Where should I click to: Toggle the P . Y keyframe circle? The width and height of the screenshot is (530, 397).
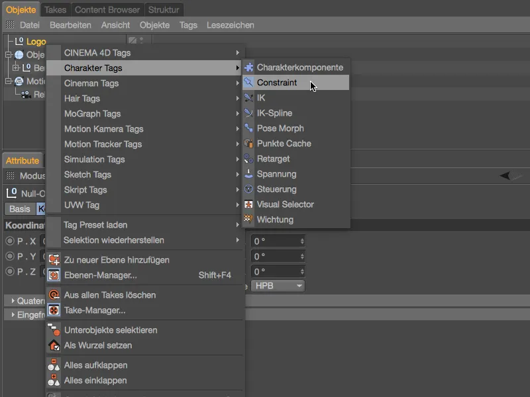(10, 256)
